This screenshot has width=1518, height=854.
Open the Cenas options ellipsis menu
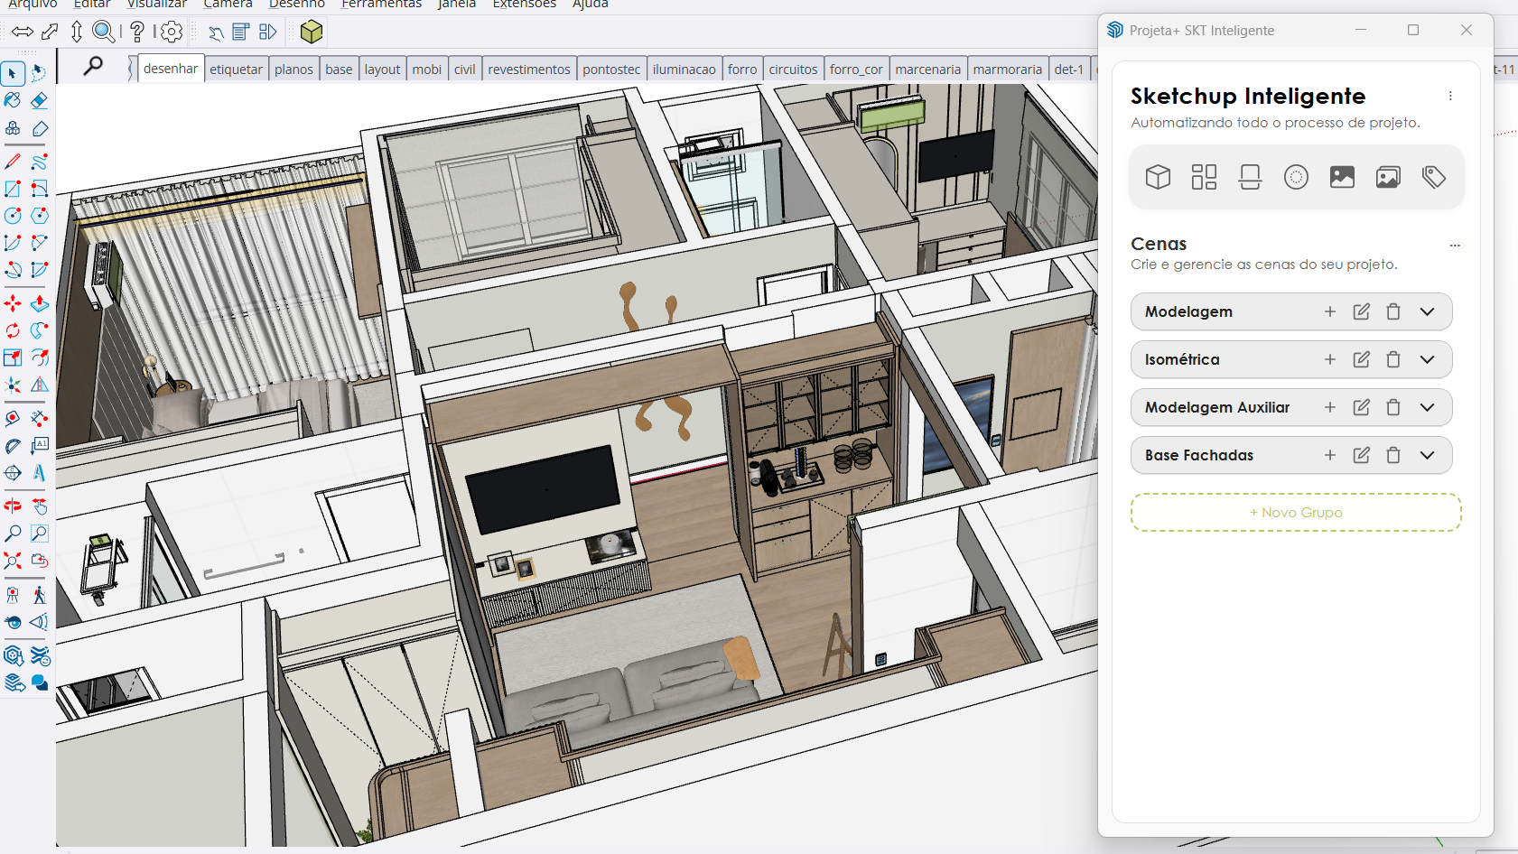pyautogui.click(x=1454, y=245)
